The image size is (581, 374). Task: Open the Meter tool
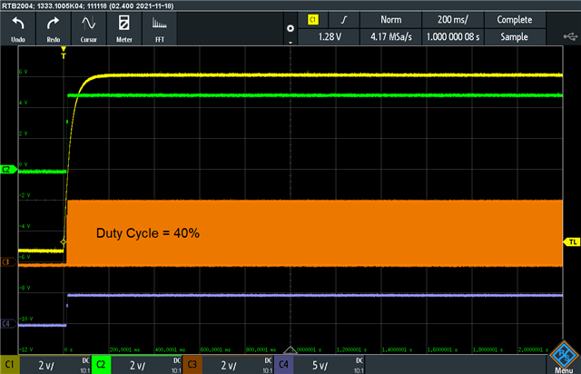tap(124, 28)
